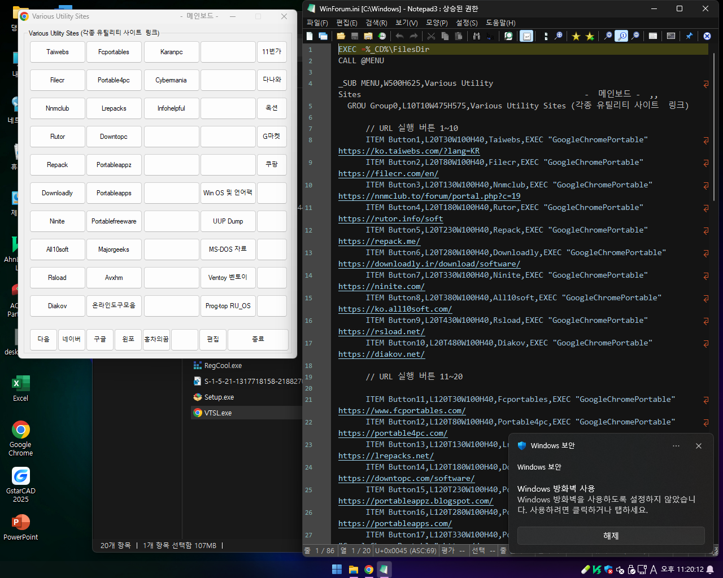723x578 pixels.
Task: Open the 파일(F) menu
Action: tap(317, 23)
